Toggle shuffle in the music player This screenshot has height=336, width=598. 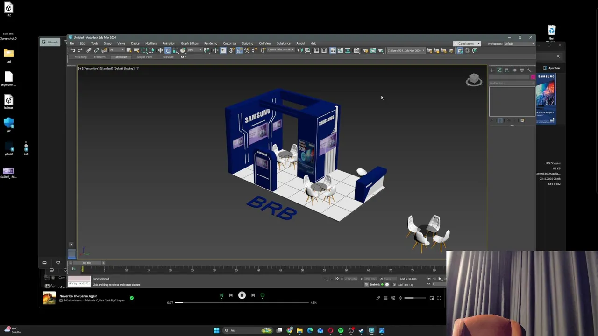221,295
